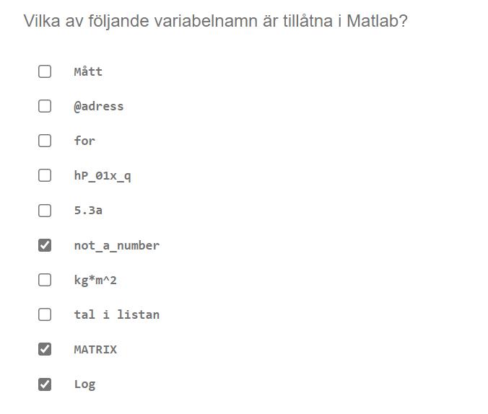Check the hP_01x_q checkbox
Image resolution: width=488 pixels, height=414 pixels.
coord(45,175)
